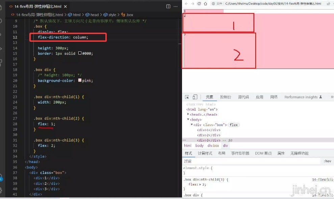Open the browser home page
The width and height of the screenshot is (334, 199).
tap(205, 4)
